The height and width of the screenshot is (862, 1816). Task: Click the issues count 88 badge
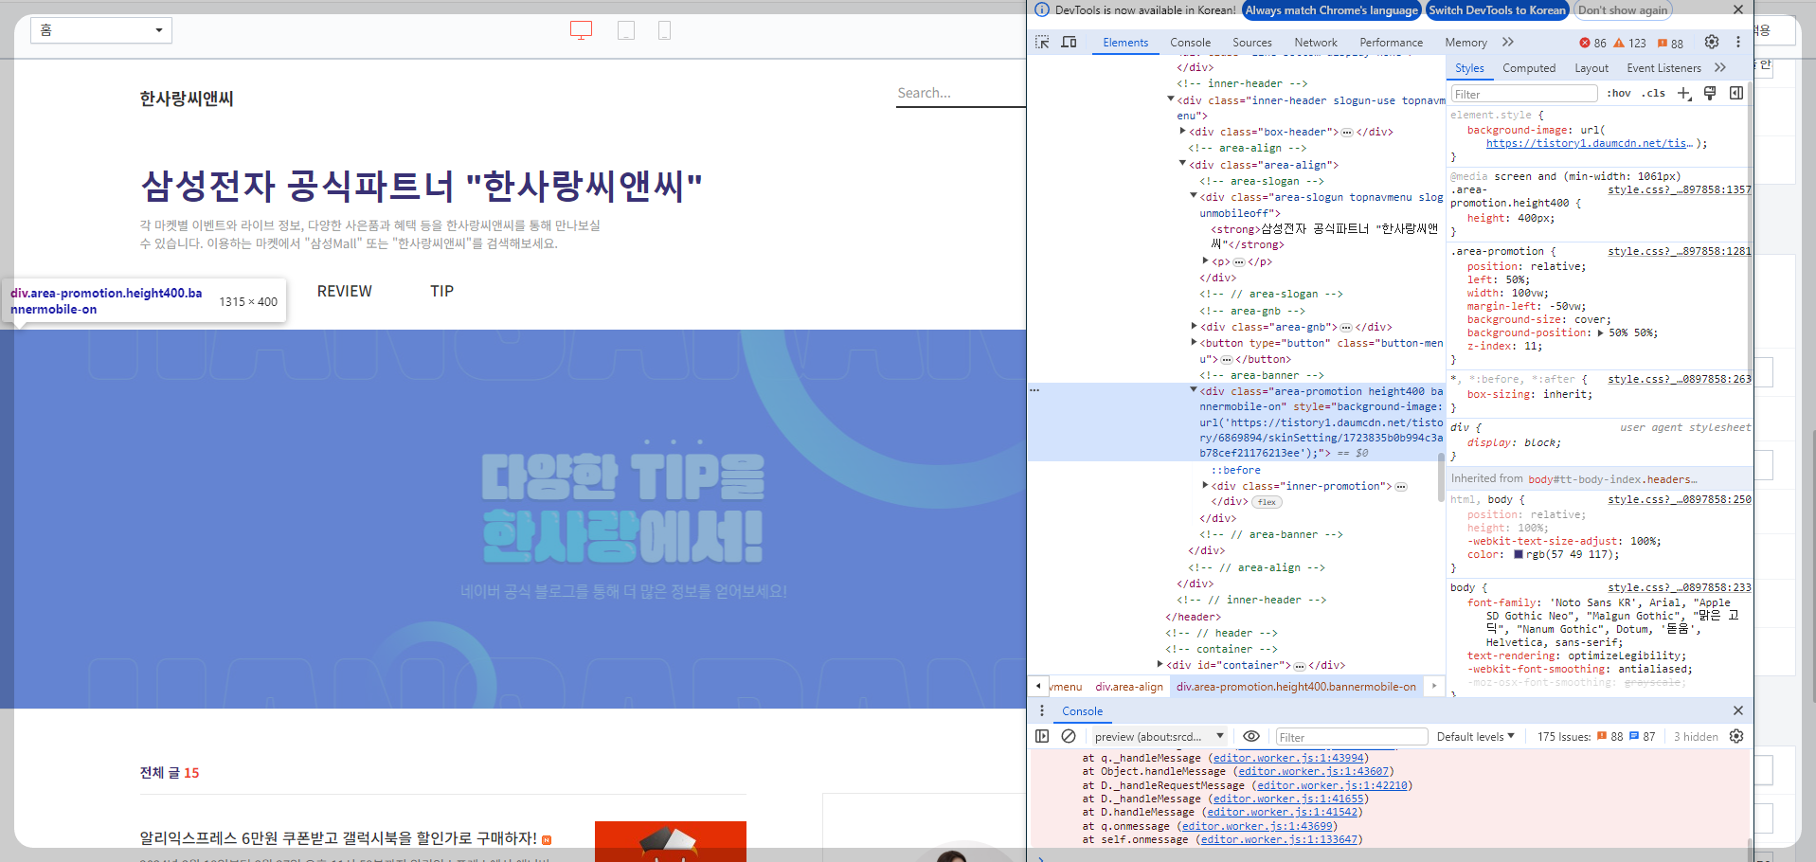click(1670, 43)
